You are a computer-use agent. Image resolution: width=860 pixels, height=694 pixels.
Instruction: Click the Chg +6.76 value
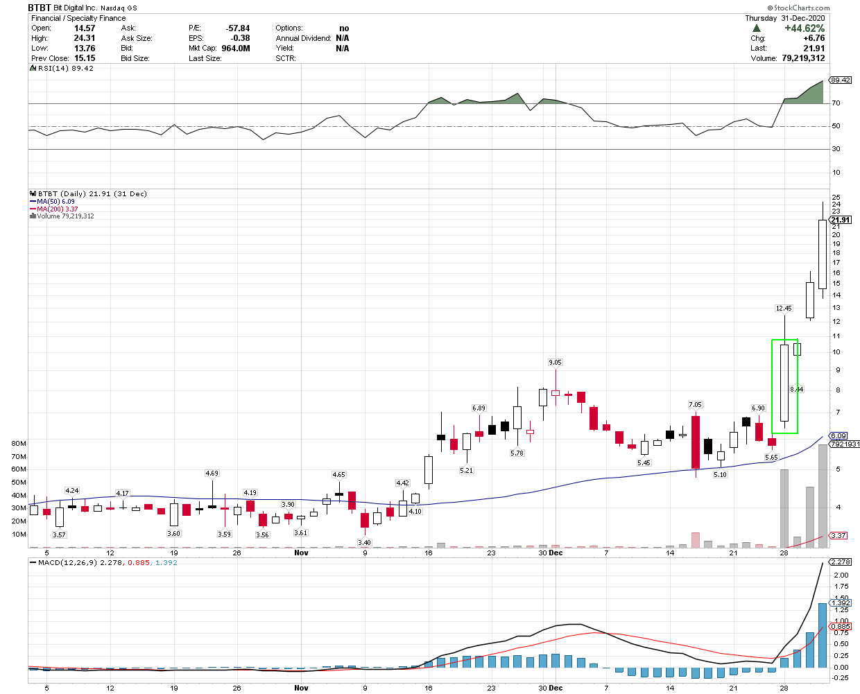(814, 38)
